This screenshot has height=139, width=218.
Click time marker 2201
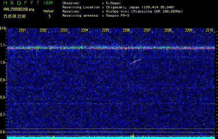click(x=22, y=30)
